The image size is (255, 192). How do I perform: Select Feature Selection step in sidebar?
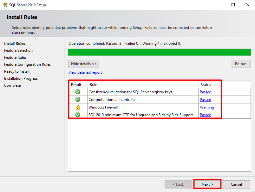pyautogui.click(x=18, y=50)
